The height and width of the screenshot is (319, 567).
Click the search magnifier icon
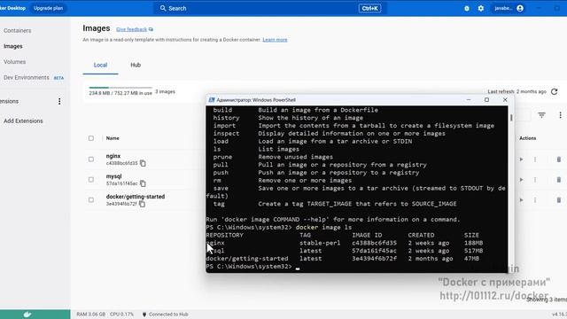163,8
